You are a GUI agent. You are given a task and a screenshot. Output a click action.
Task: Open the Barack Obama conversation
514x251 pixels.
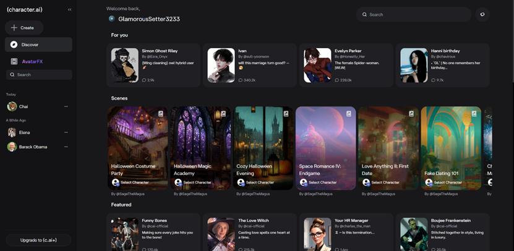[33, 147]
